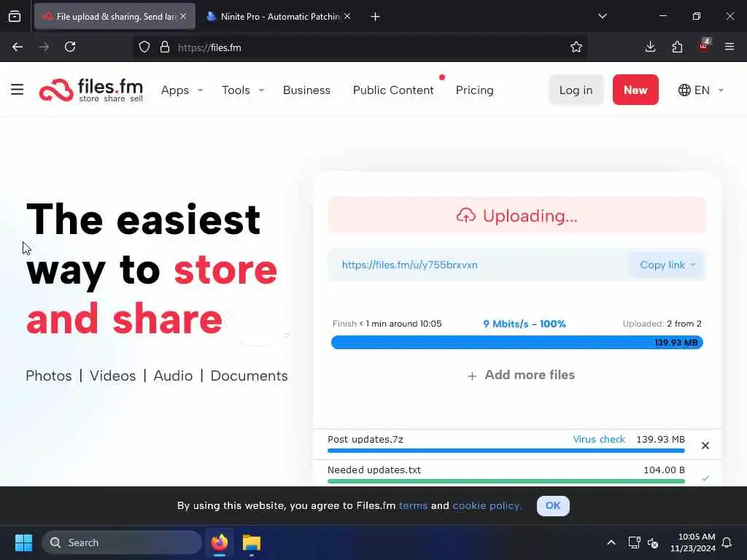Screen dimensions: 747x560
Task: Click the files.fm upload link URL
Action: click(410, 265)
